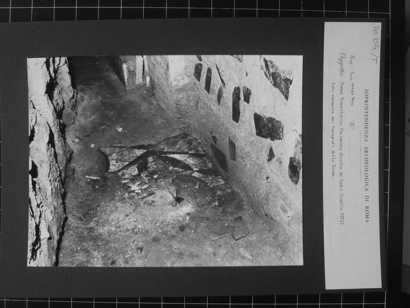
Task: Select the heading 'SOPRINTENDENZA ARCHEOLOGICA DI ROMA'
Action: coord(367,156)
